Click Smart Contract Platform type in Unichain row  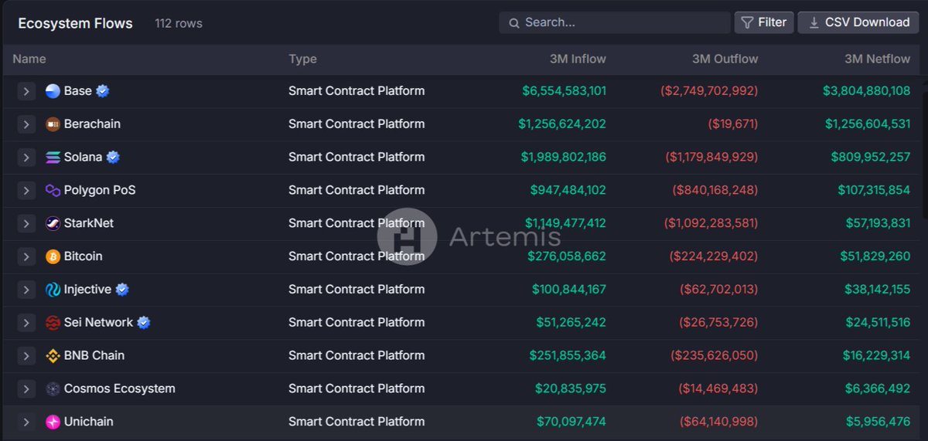pos(357,422)
